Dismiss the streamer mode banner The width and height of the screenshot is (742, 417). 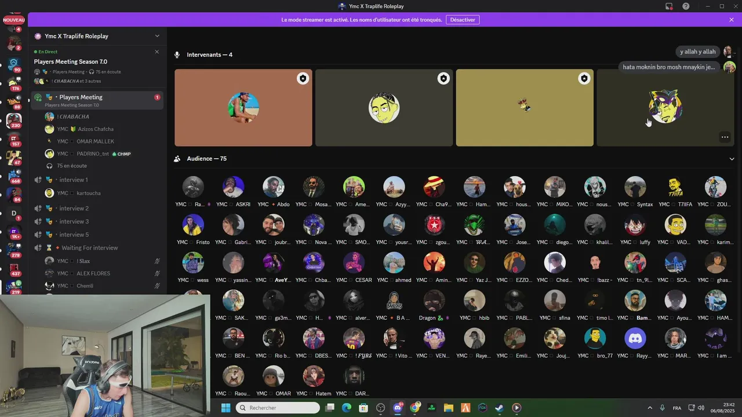tap(732, 20)
